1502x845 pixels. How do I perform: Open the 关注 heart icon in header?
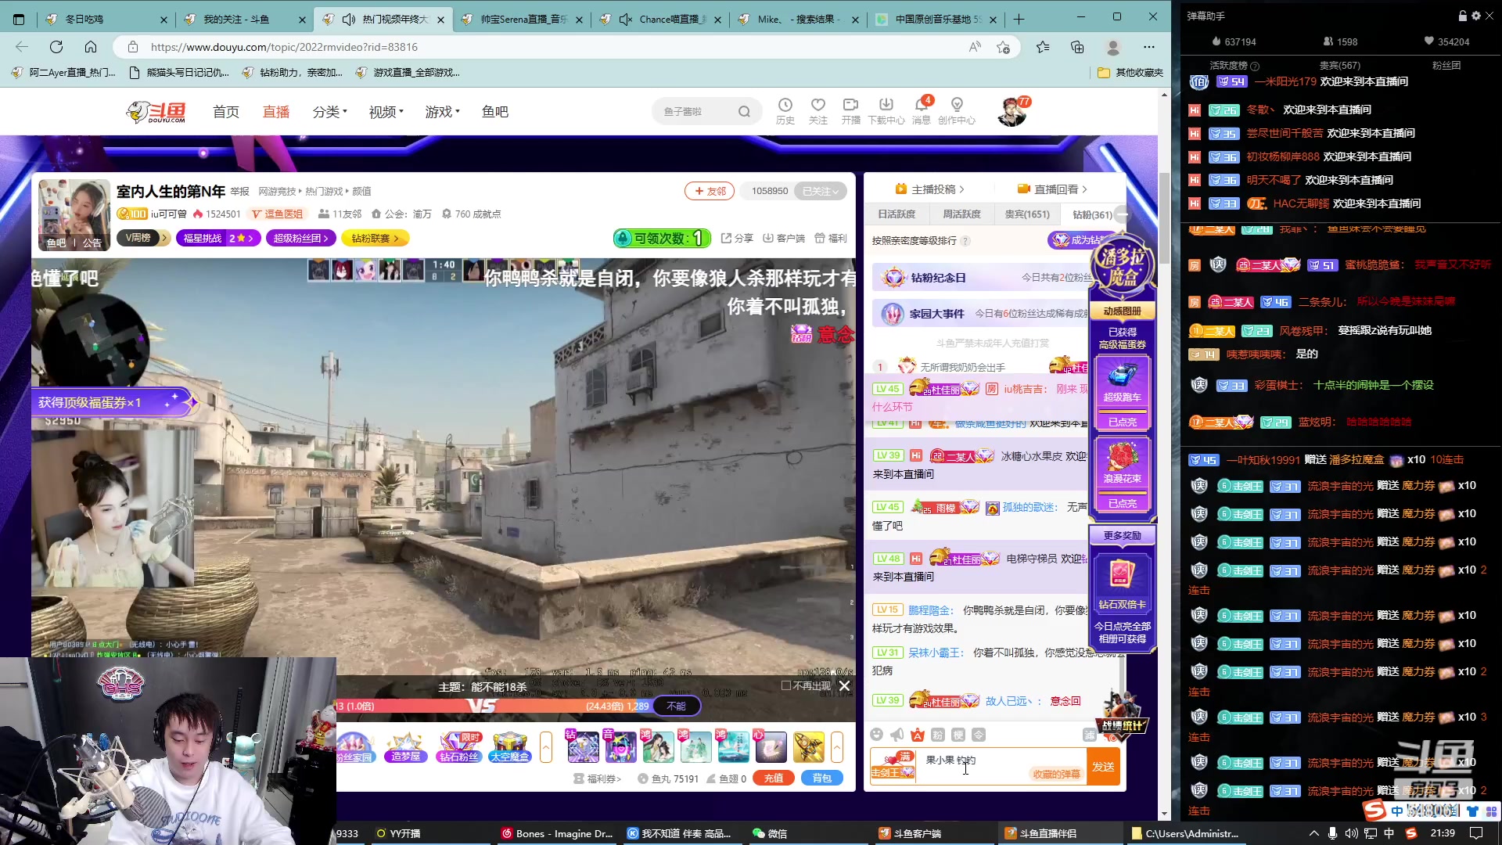817,110
